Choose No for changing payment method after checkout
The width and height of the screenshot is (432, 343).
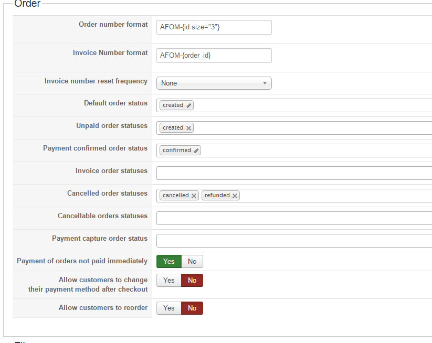click(192, 280)
